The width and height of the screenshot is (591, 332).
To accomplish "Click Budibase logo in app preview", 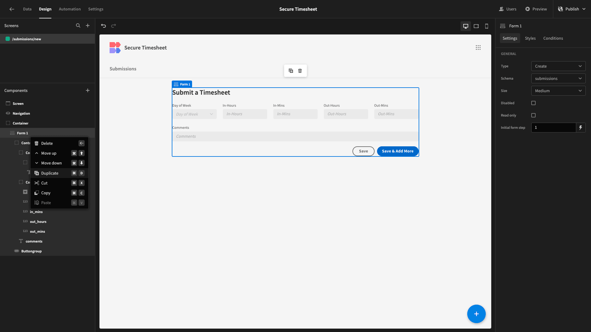I will click(x=115, y=48).
